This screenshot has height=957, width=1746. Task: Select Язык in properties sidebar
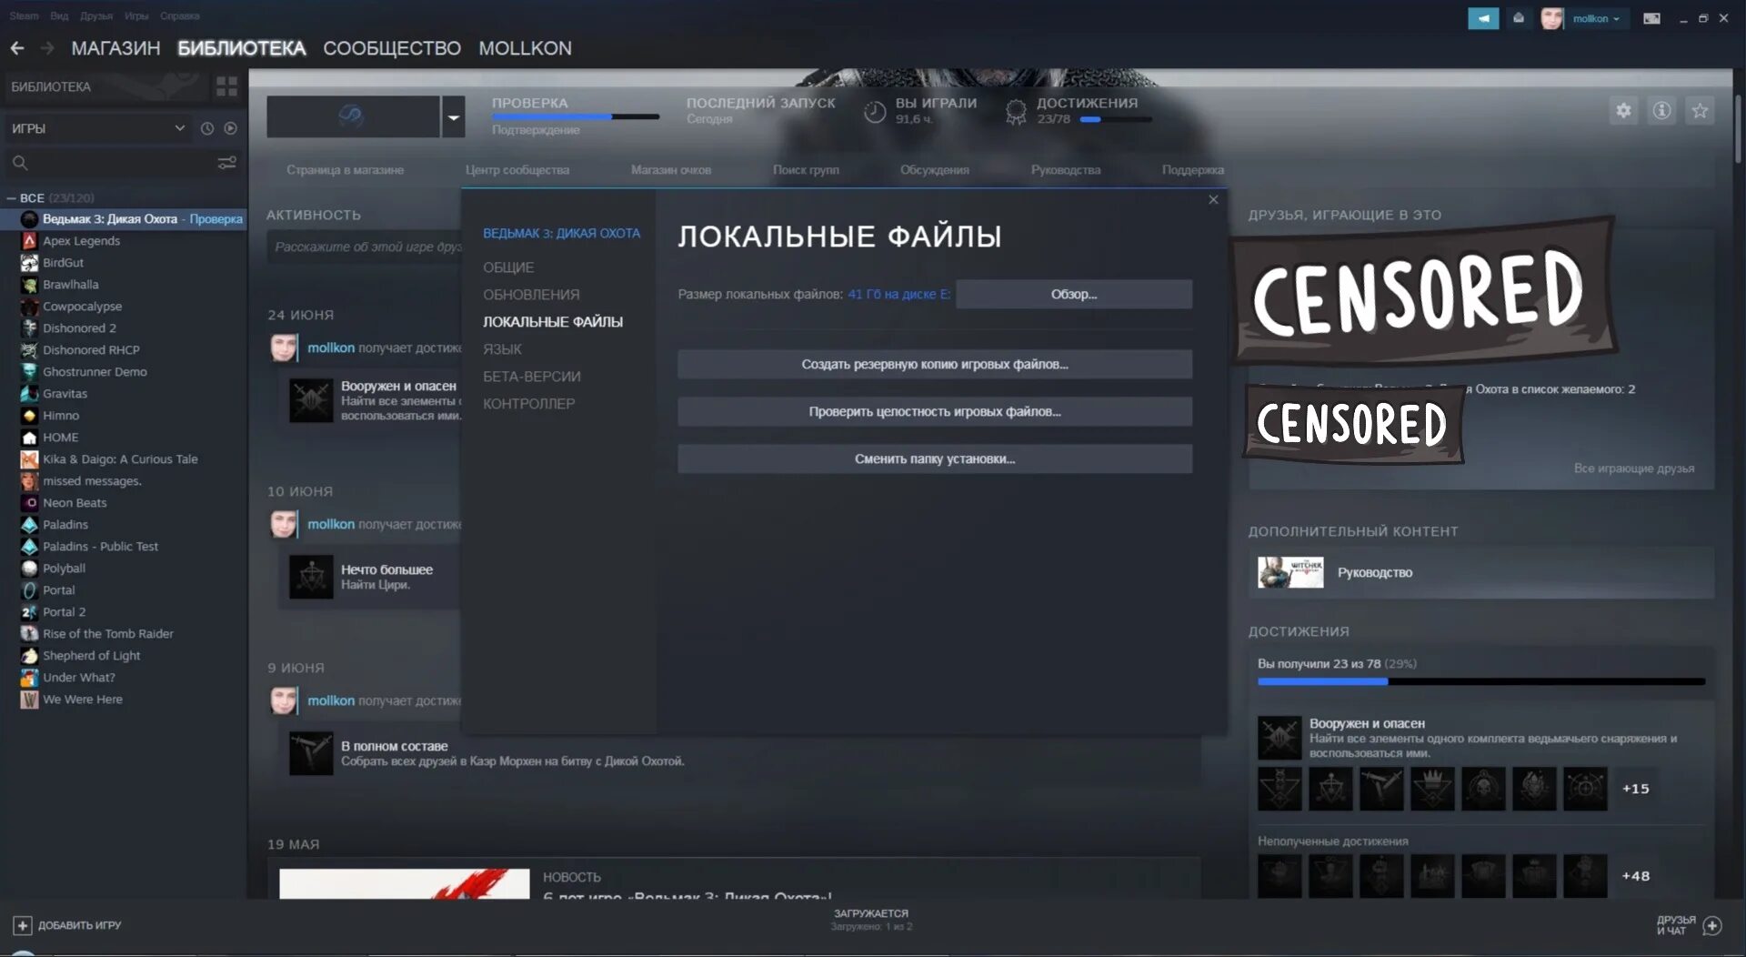502,349
